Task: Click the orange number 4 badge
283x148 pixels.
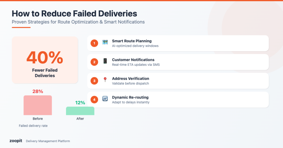Action: (94, 99)
